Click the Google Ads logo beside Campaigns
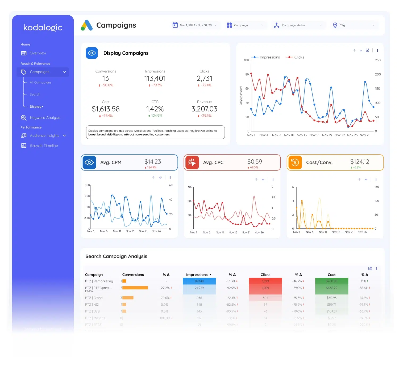The image size is (399, 372). pyautogui.click(x=87, y=25)
